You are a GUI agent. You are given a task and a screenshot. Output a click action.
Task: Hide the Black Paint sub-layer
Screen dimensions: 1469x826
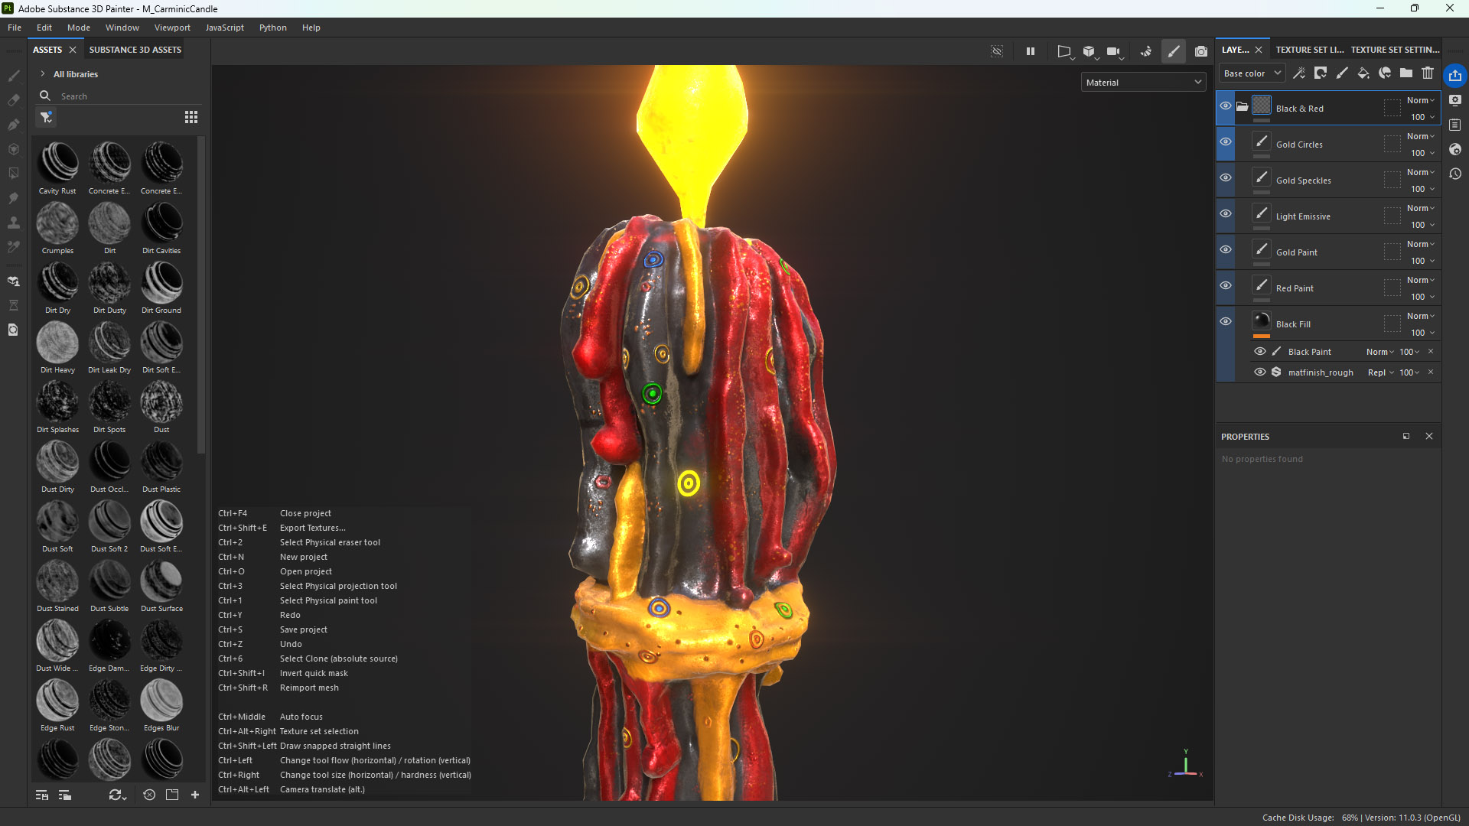1260,351
